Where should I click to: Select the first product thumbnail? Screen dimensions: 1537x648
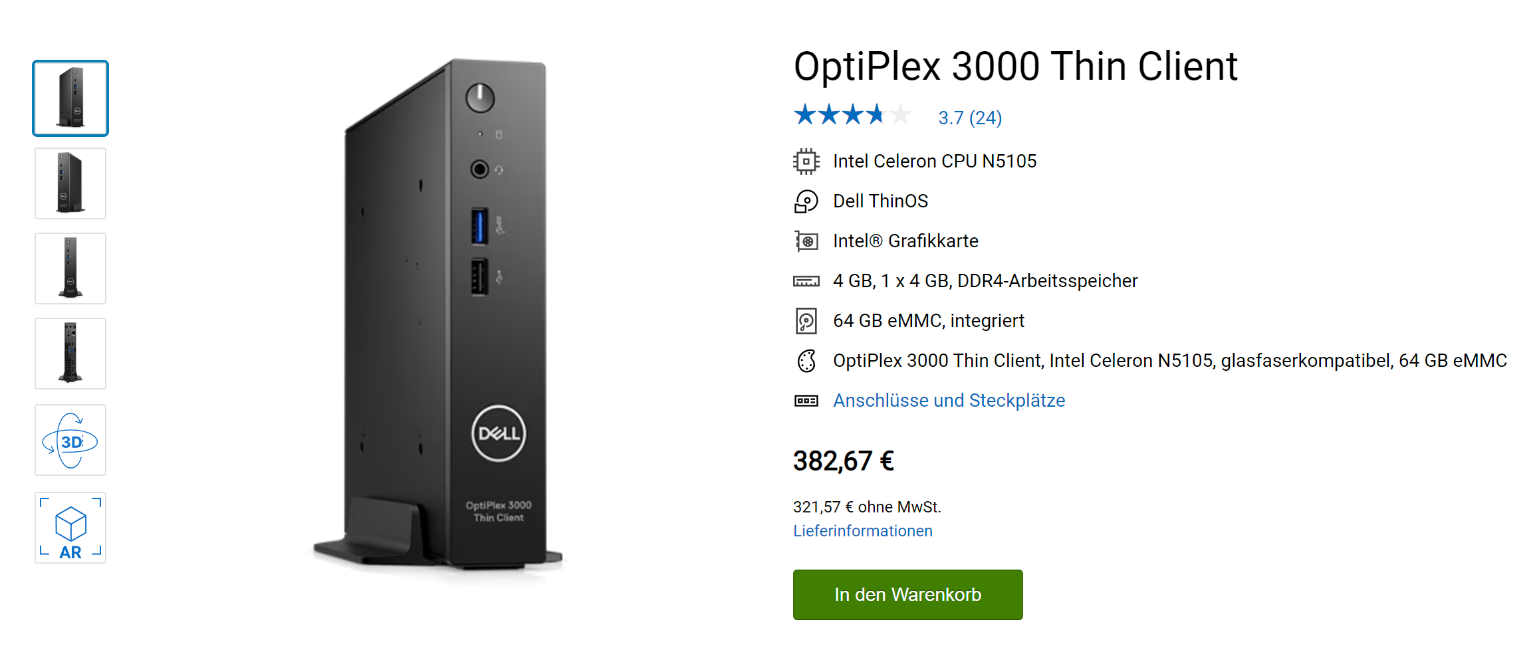pyautogui.click(x=70, y=98)
